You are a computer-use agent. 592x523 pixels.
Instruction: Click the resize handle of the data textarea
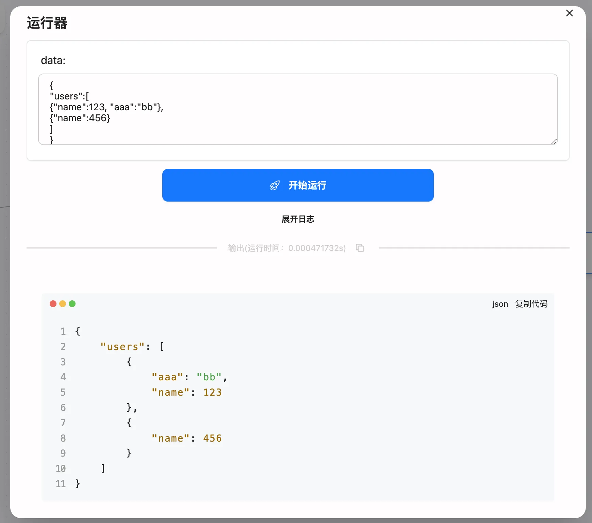(554, 141)
